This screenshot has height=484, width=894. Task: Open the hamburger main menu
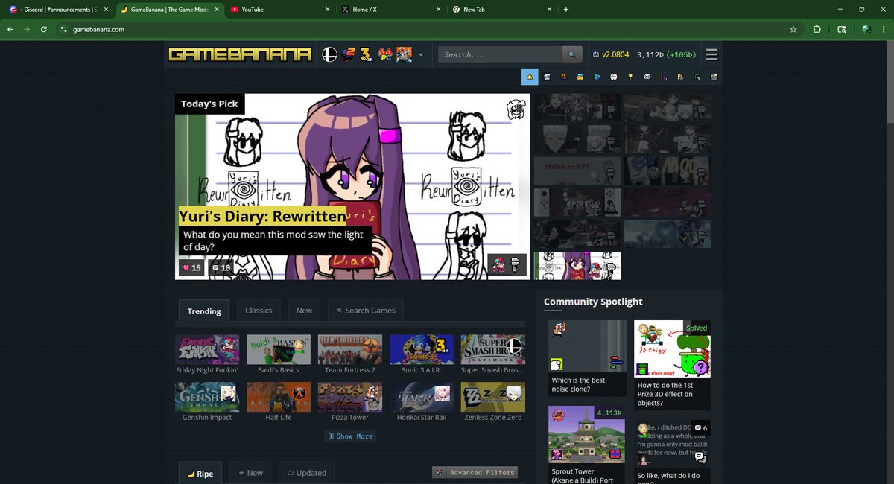tap(711, 54)
